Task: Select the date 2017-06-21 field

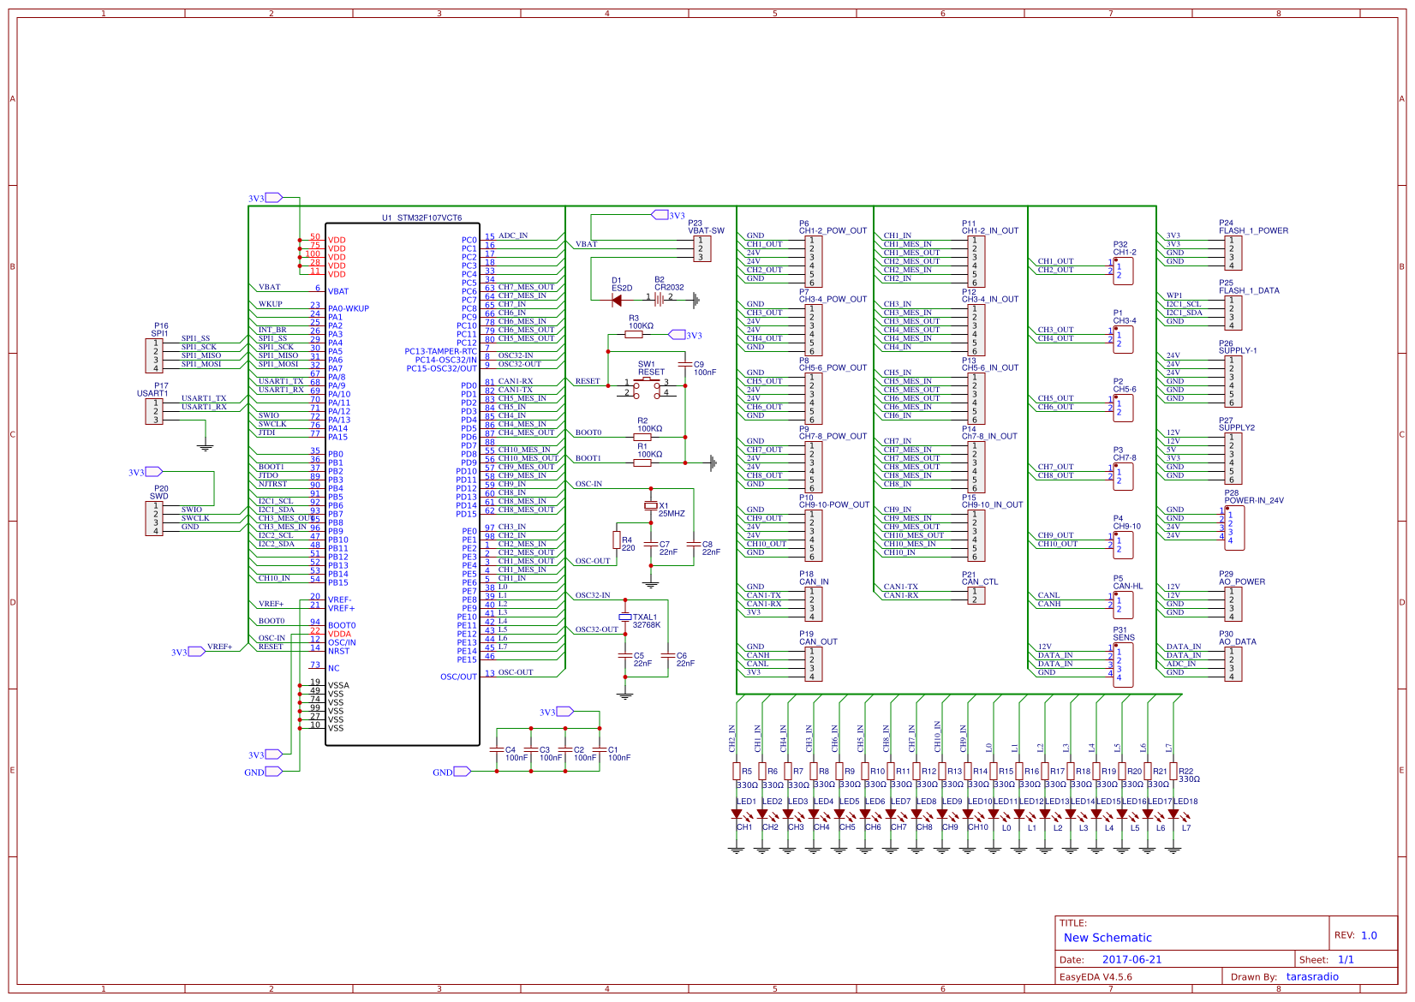Action: coord(1131,959)
